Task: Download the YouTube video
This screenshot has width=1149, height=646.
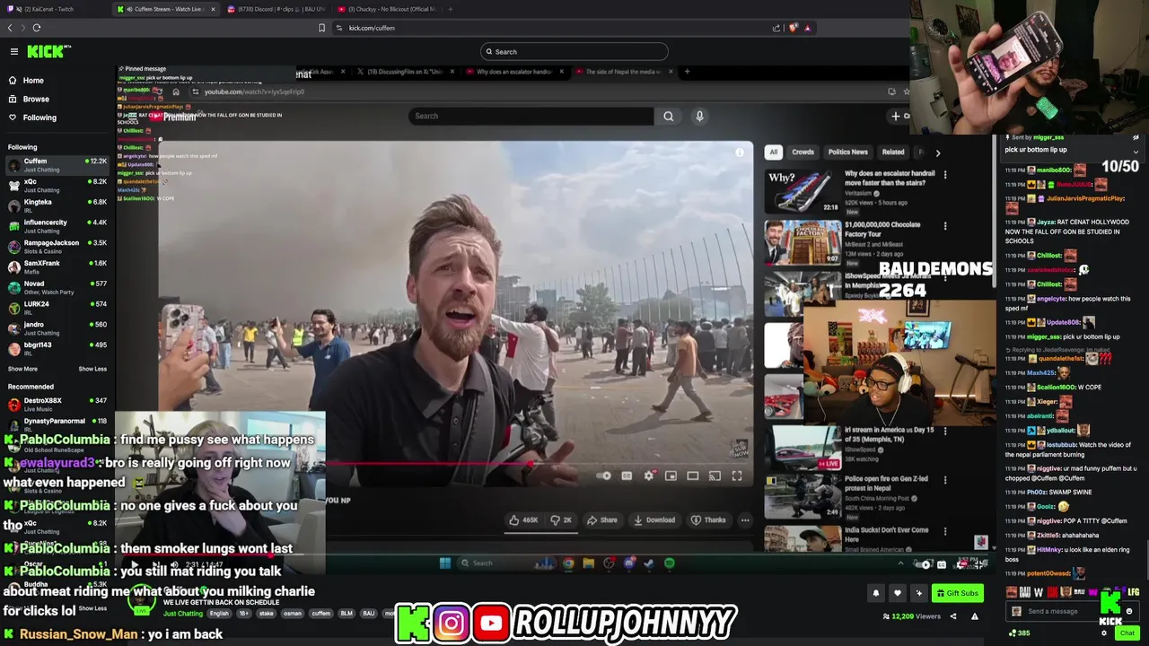Action: pos(654,520)
